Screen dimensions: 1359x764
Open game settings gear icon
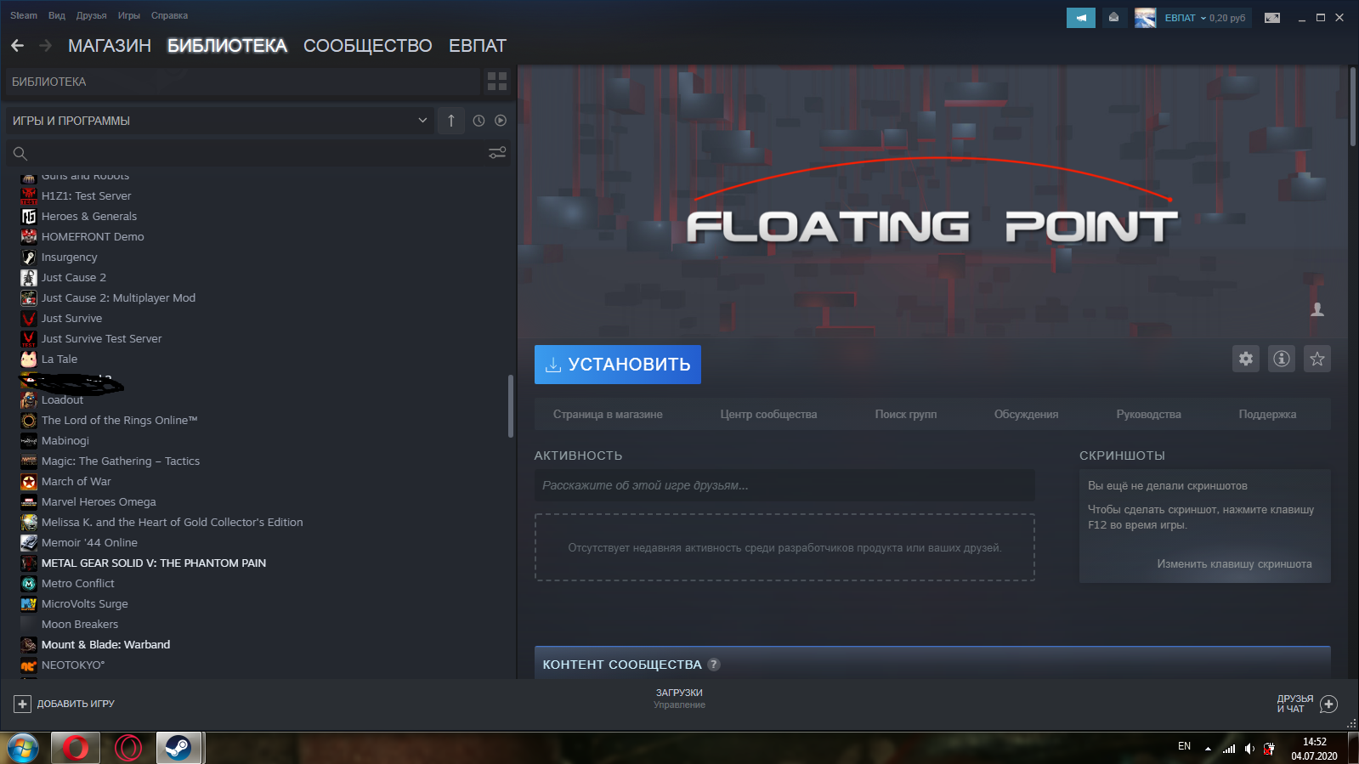click(1246, 359)
